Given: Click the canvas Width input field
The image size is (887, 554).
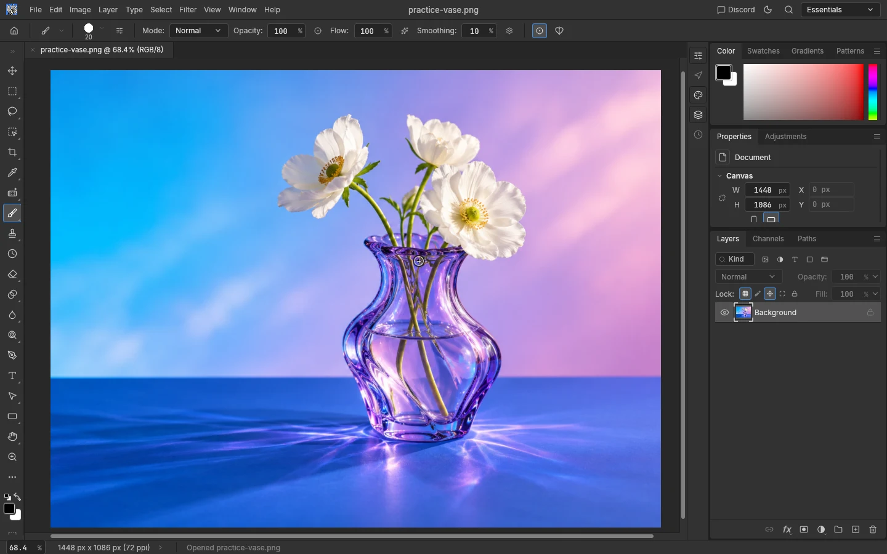Looking at the screenshot, I should click(x=768, y=190).
